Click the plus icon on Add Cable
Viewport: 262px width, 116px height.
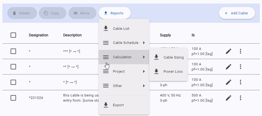(x=226, y=13)
